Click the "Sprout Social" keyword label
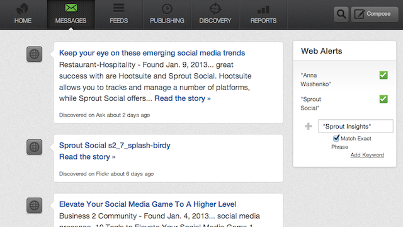Viewport: 403px width, 227px height. click(310, 103)
